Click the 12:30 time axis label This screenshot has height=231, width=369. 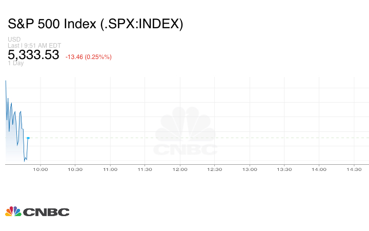(x=215, y=169)
